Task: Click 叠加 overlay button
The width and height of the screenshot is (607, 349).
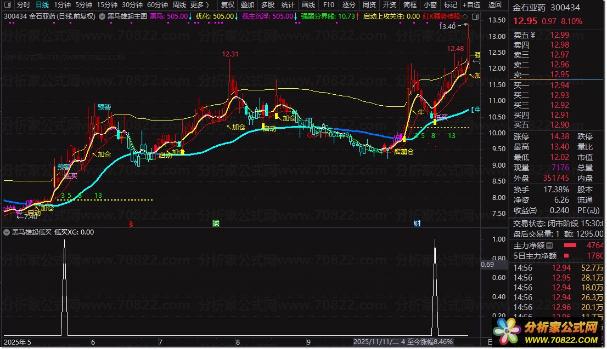Action: [248, 5]
